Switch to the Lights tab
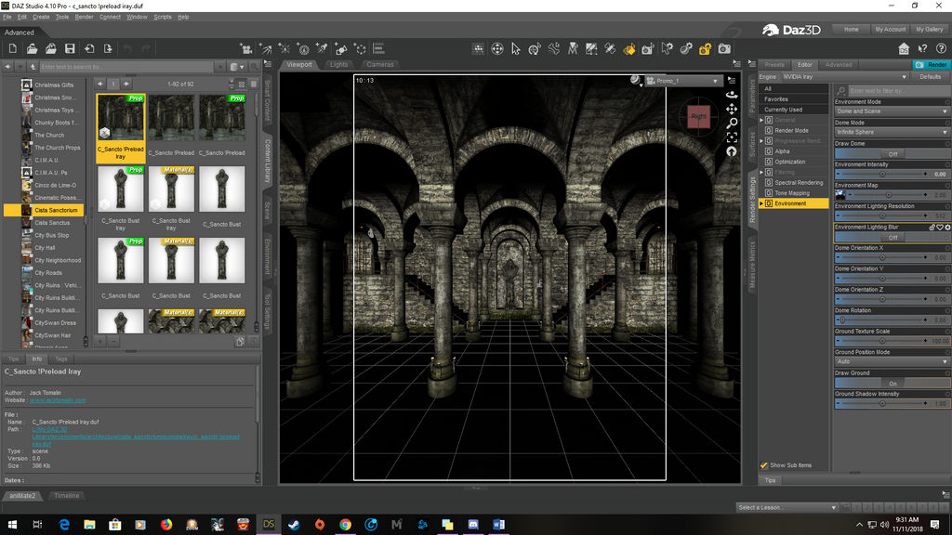952x535 pixels. [338, 65]
